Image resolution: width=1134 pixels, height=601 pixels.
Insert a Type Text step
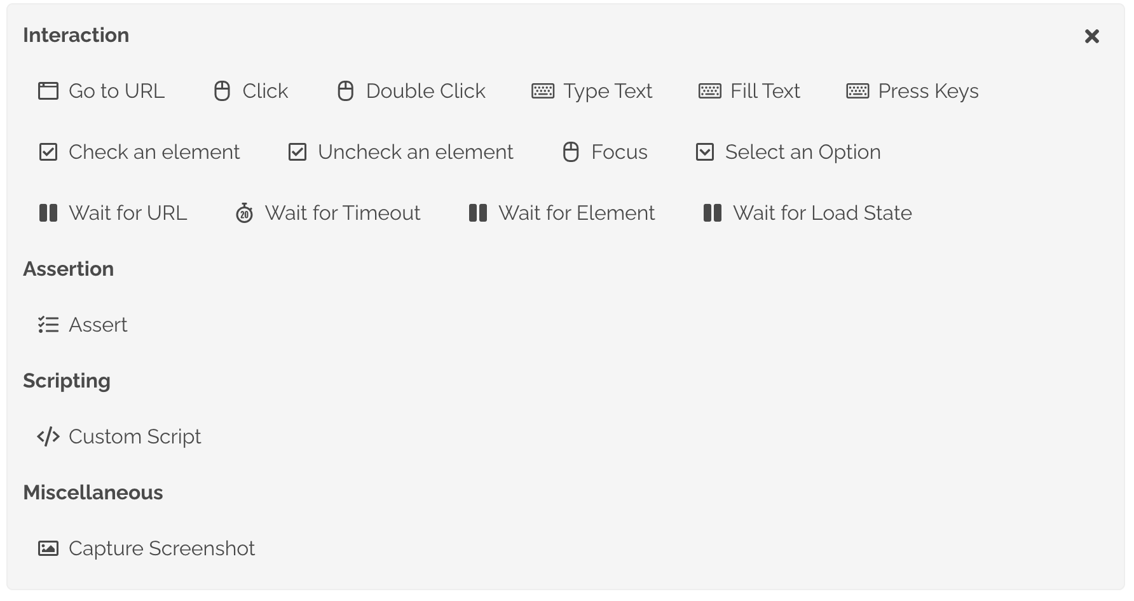tap(591, 91)
